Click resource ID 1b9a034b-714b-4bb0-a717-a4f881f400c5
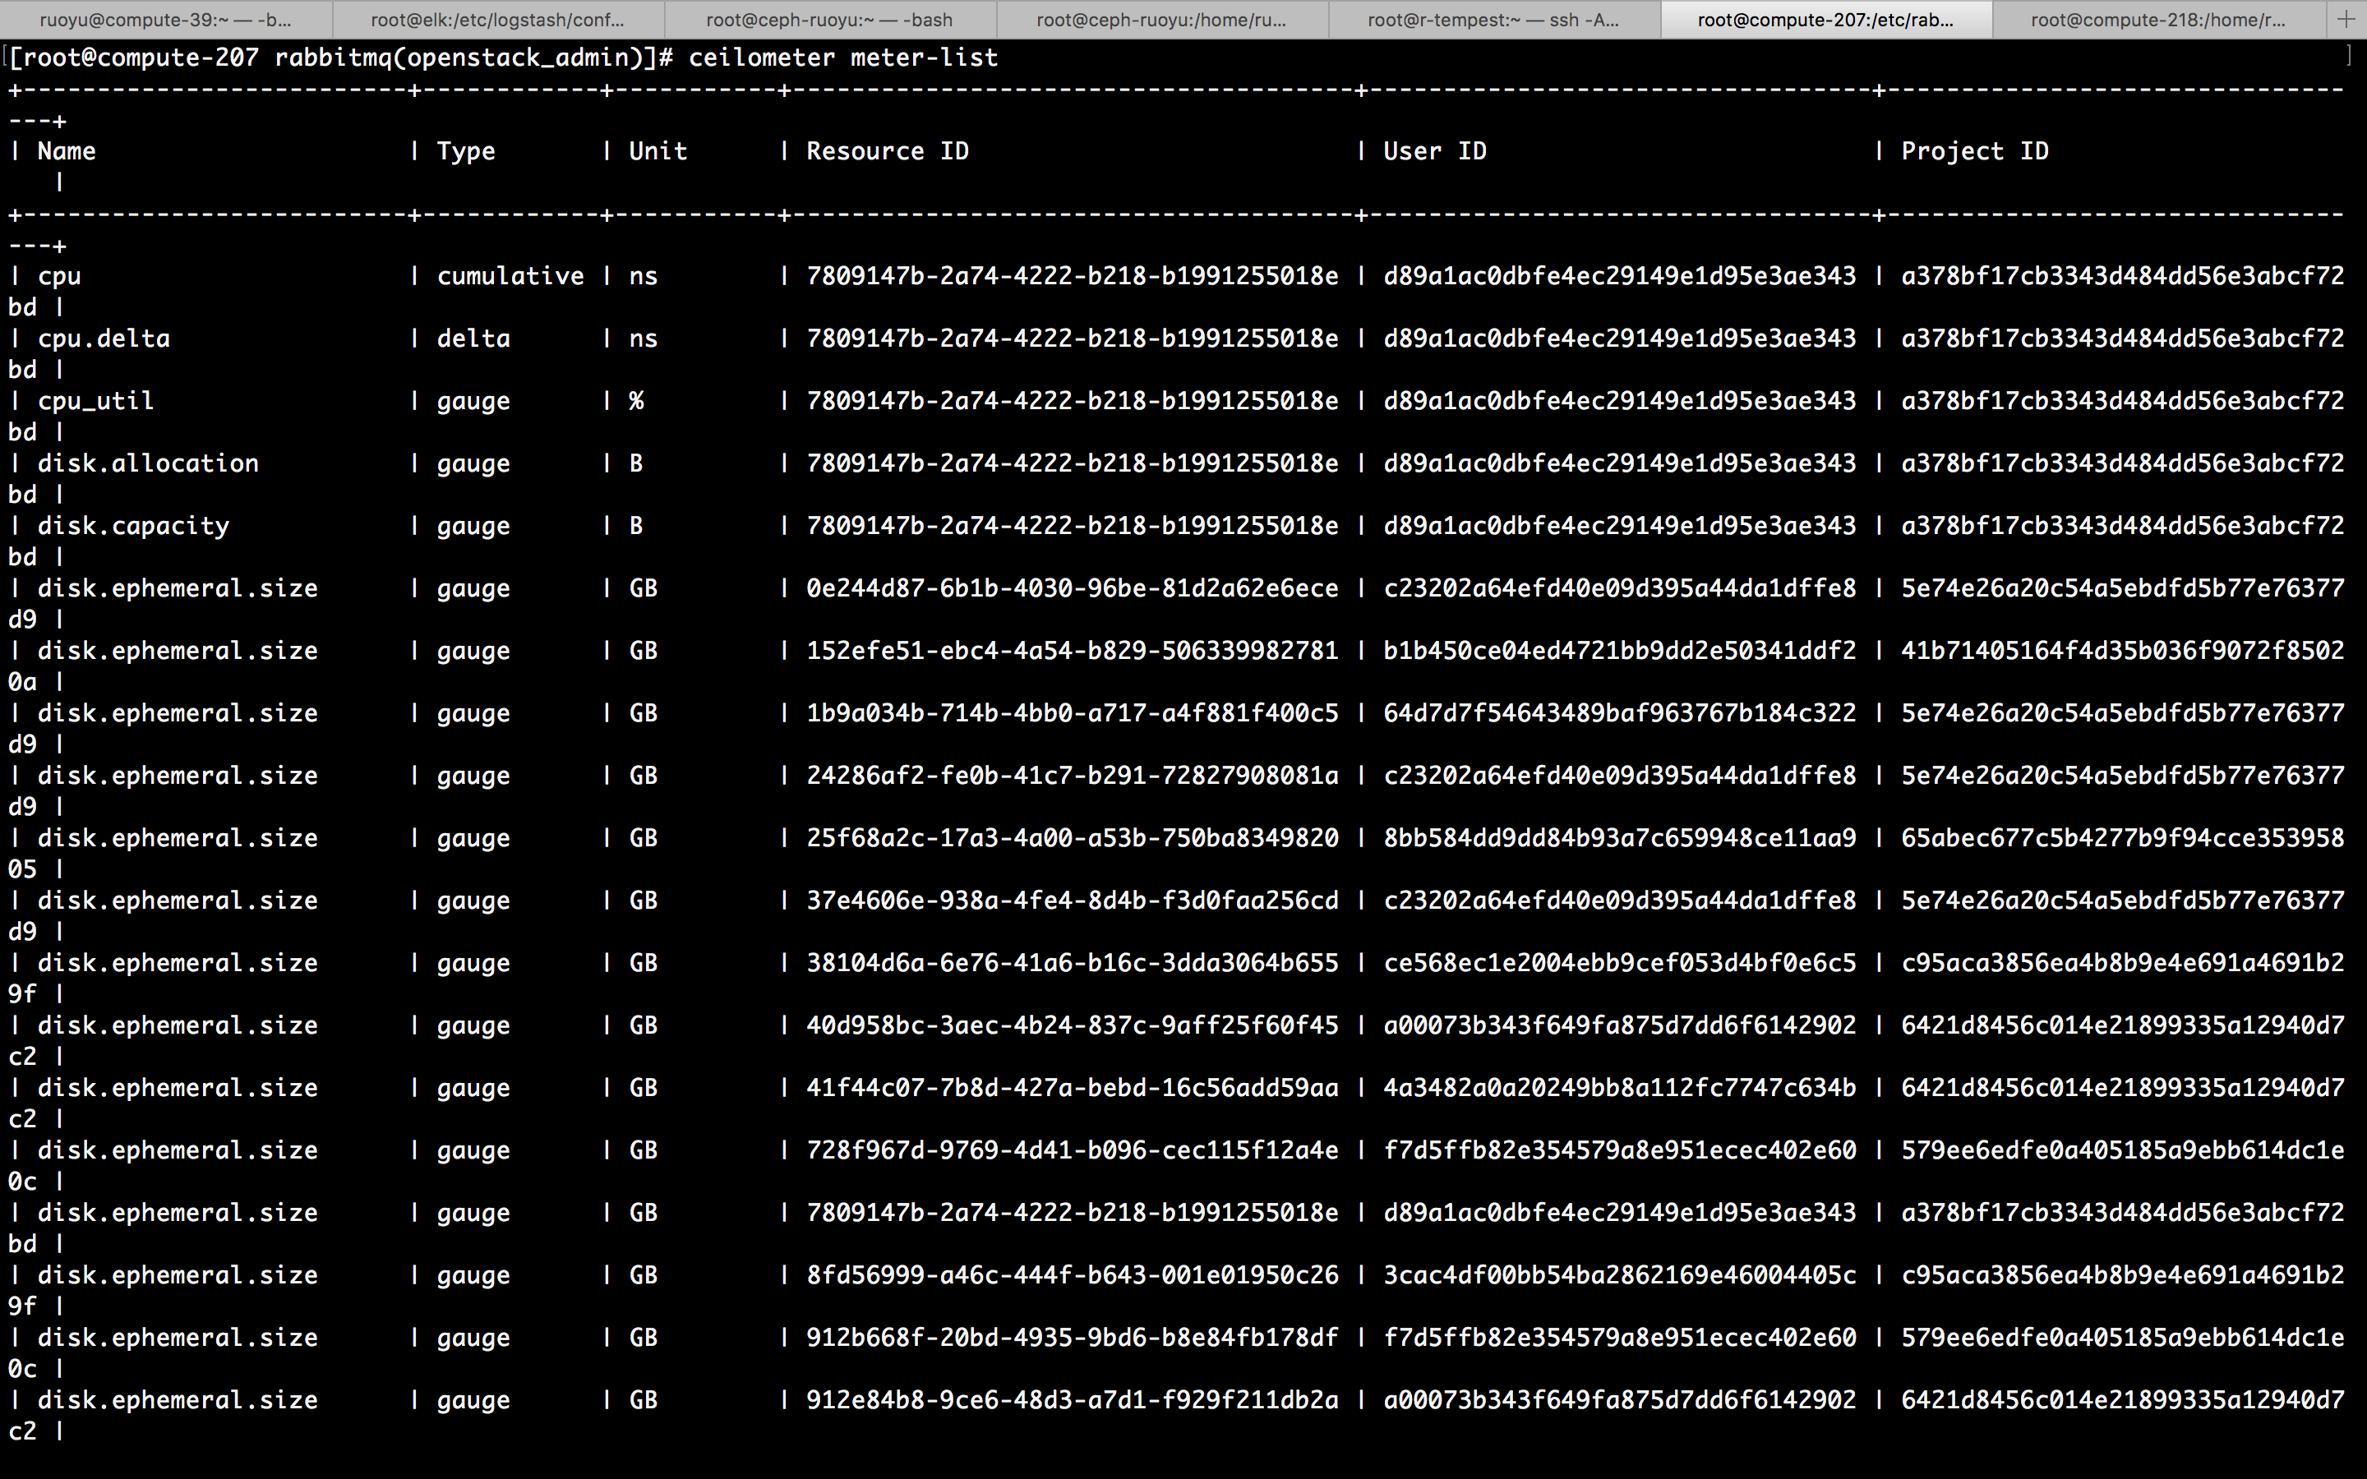This screenshot has height=1479, width=2367. [1072, 714]
